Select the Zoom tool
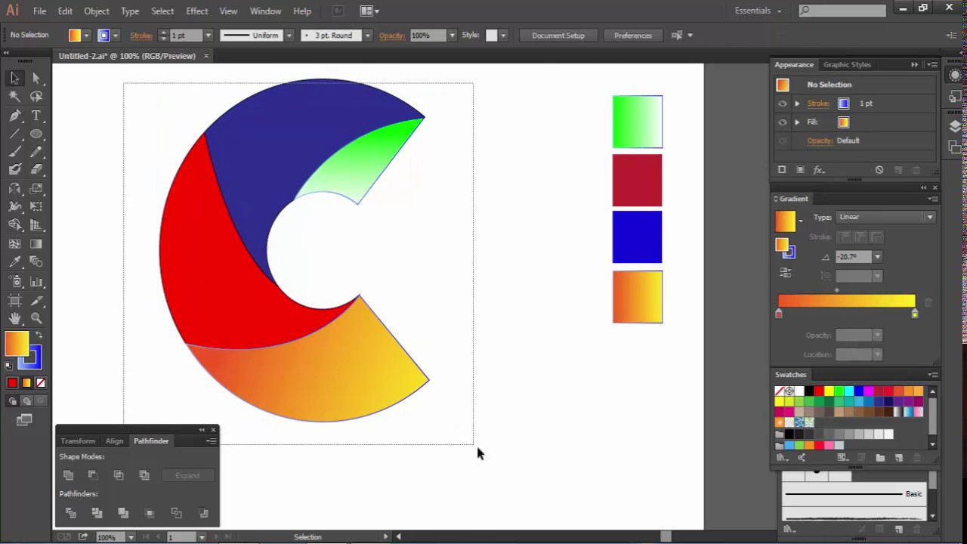The image size is (967, 544). click(36, 318)
